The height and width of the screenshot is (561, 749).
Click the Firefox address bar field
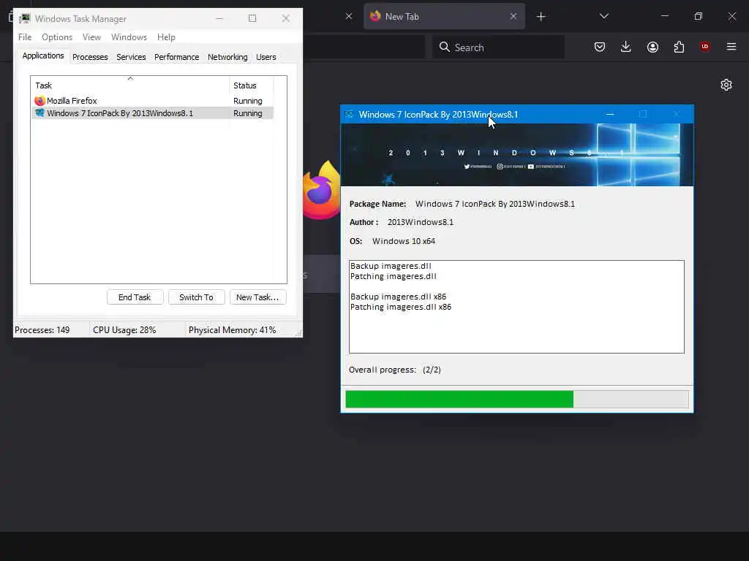point(364,47)
